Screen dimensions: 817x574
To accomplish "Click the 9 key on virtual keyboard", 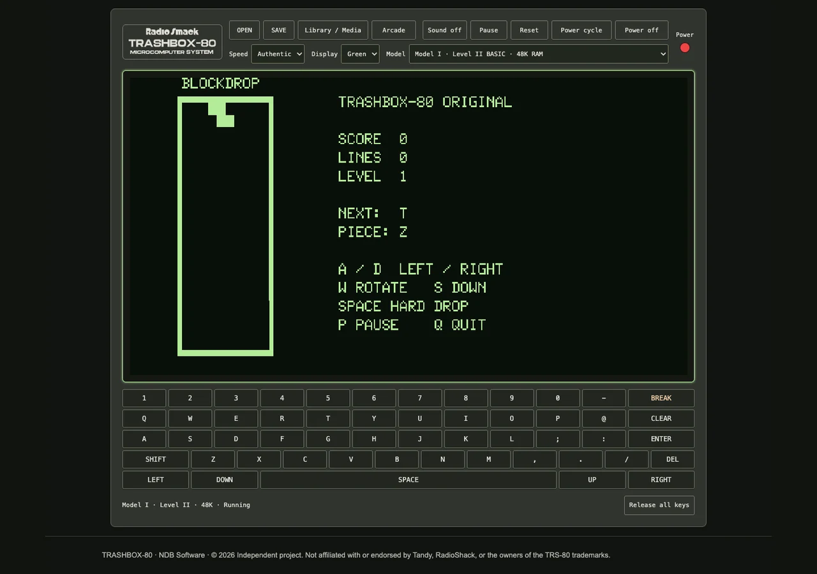I will pos(512,398).
